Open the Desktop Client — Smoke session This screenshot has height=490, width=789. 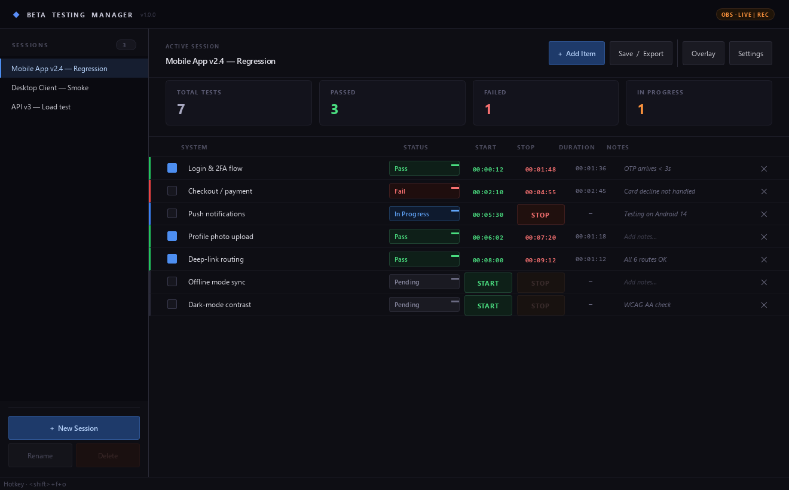(74, 87)
